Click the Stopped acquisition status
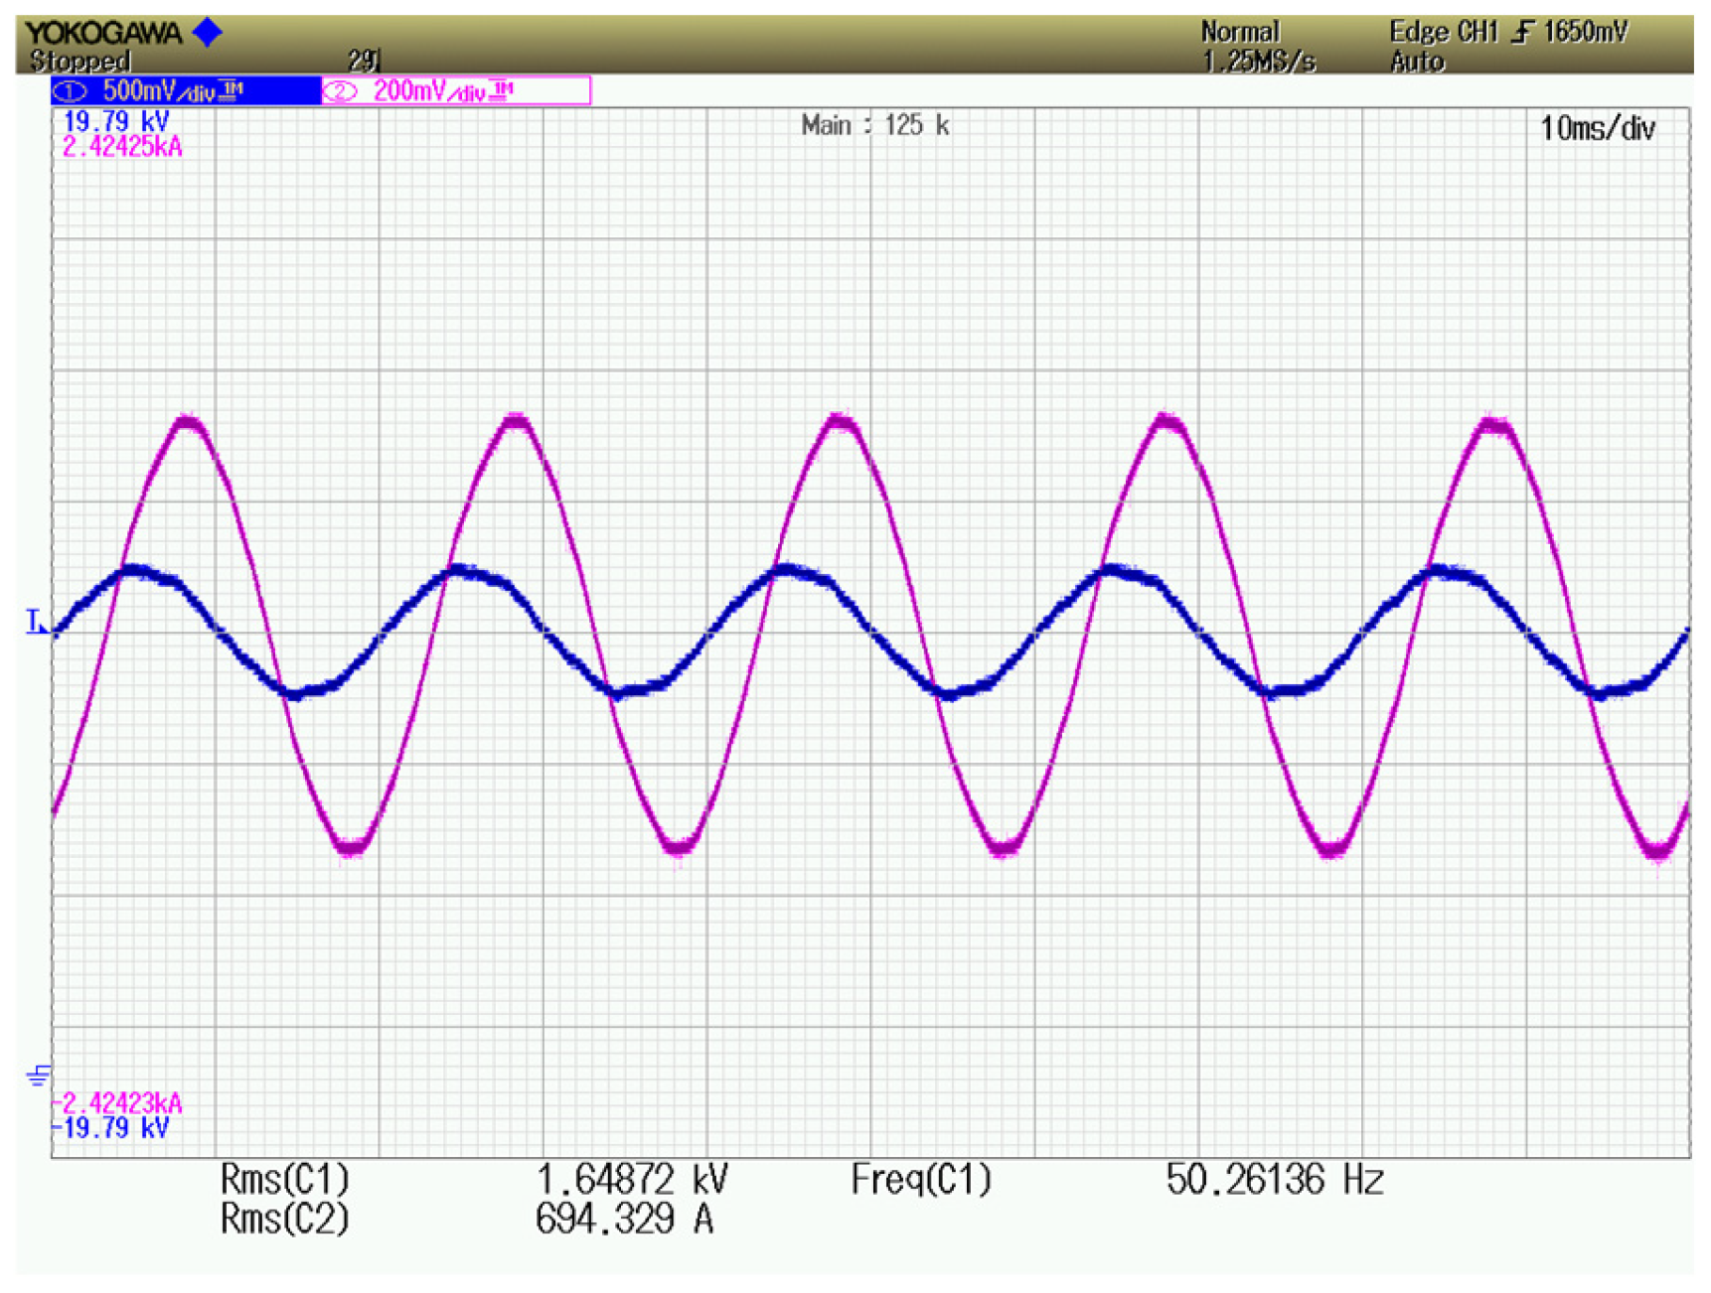Screen dimensions: 1711x1293 pyautogui.click(x=79, y=61)
